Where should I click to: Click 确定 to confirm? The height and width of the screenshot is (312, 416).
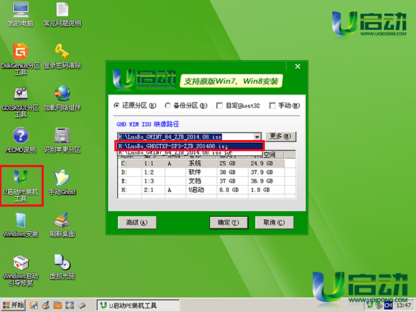pyautogui.click(x=228, y=223)
